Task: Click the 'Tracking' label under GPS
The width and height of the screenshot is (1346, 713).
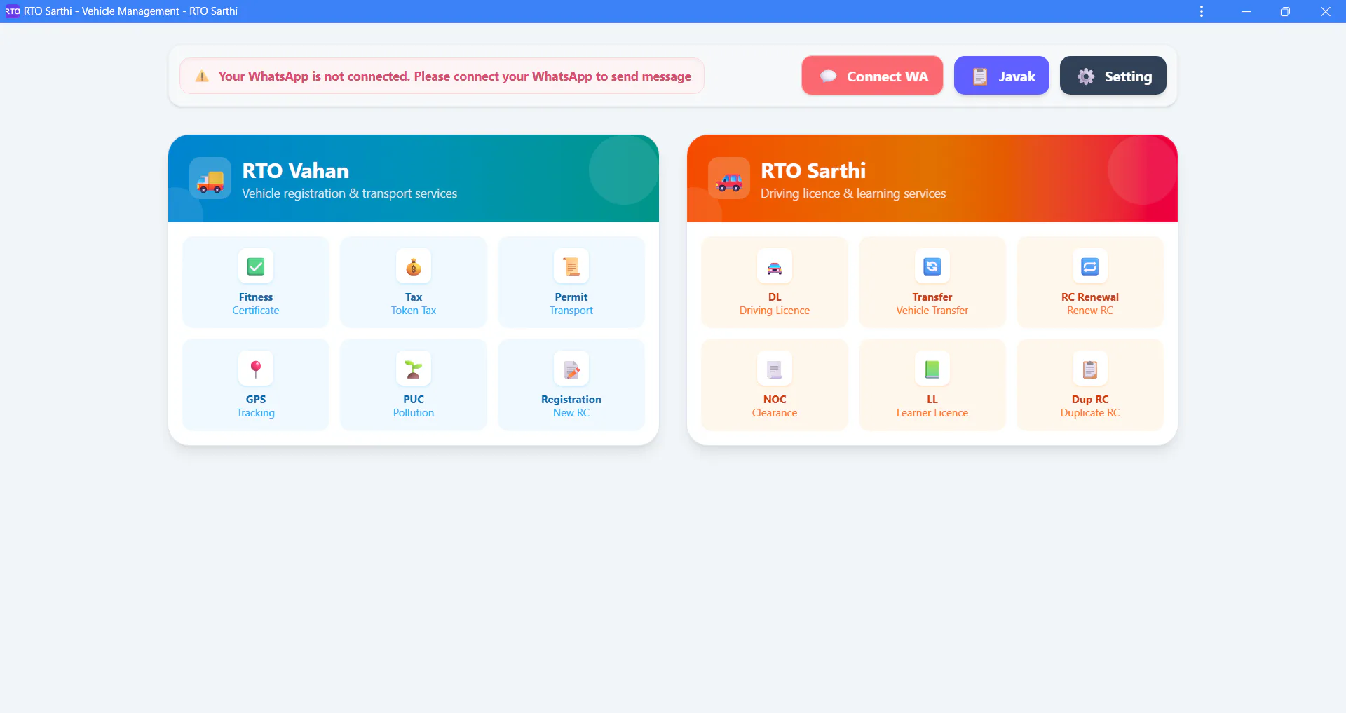Action: pos(256,413)
